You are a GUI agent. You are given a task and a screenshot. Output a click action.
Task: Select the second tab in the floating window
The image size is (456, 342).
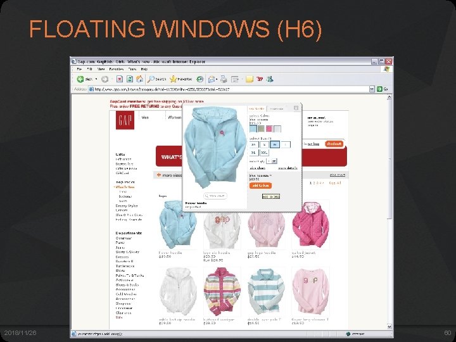(276, 108)
